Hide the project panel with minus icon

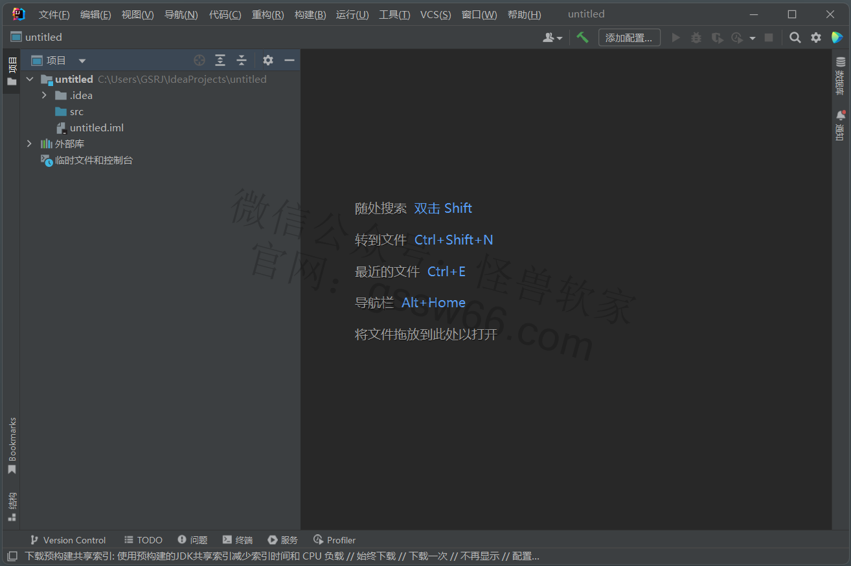pos(289,60)
